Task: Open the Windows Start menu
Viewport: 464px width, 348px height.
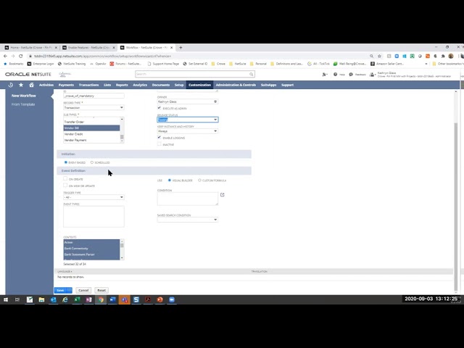Action: point(6,299)
